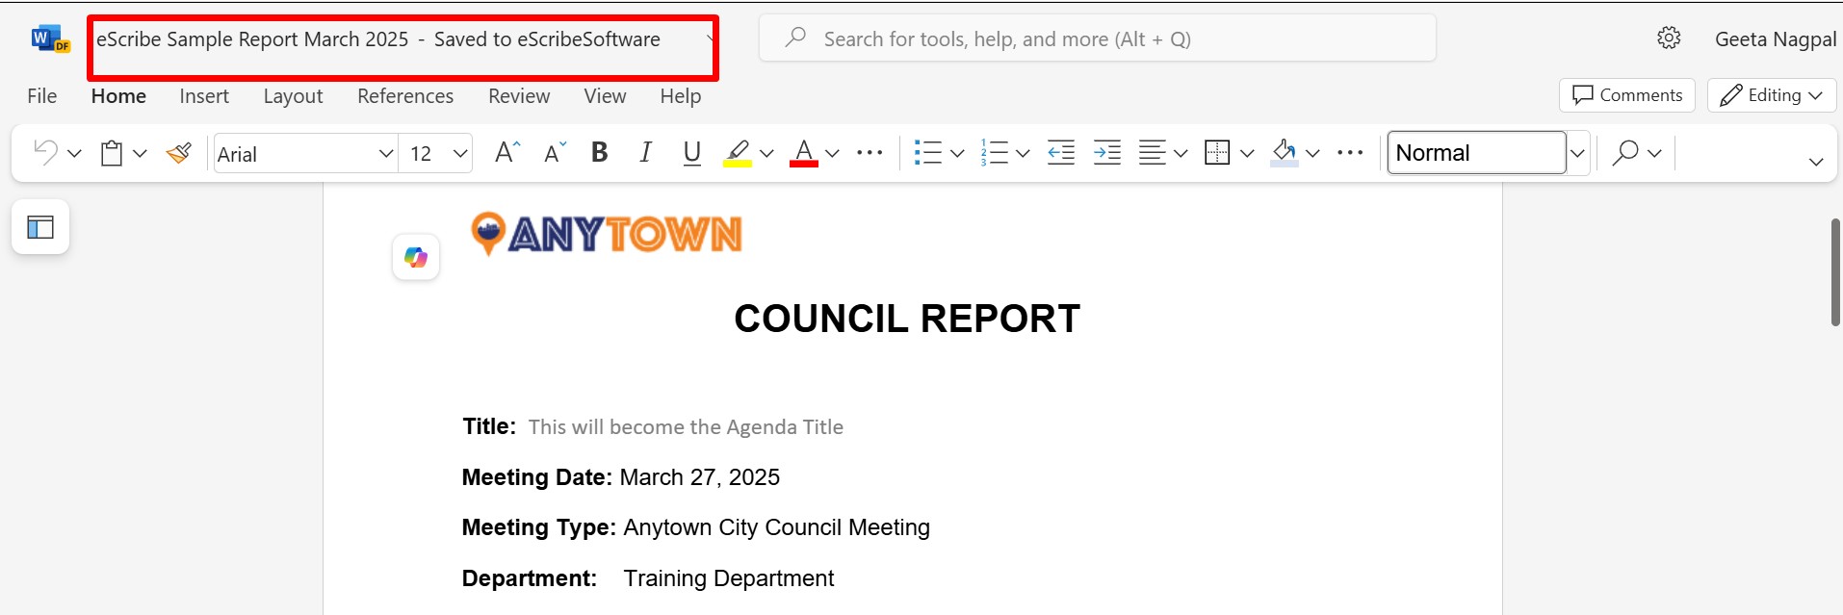
Task: Expand the Normal styles gallery dropdown
Action: coord(1577,153)
